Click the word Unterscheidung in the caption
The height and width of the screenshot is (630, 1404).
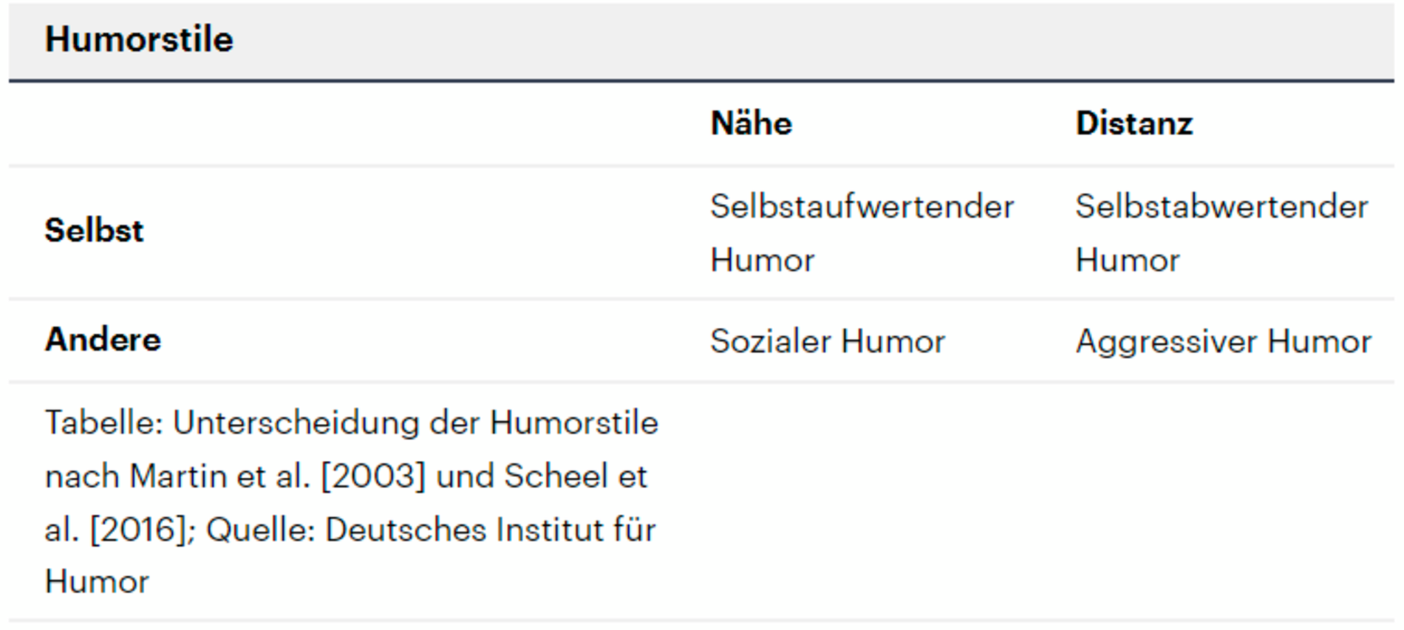coord(296,423)
